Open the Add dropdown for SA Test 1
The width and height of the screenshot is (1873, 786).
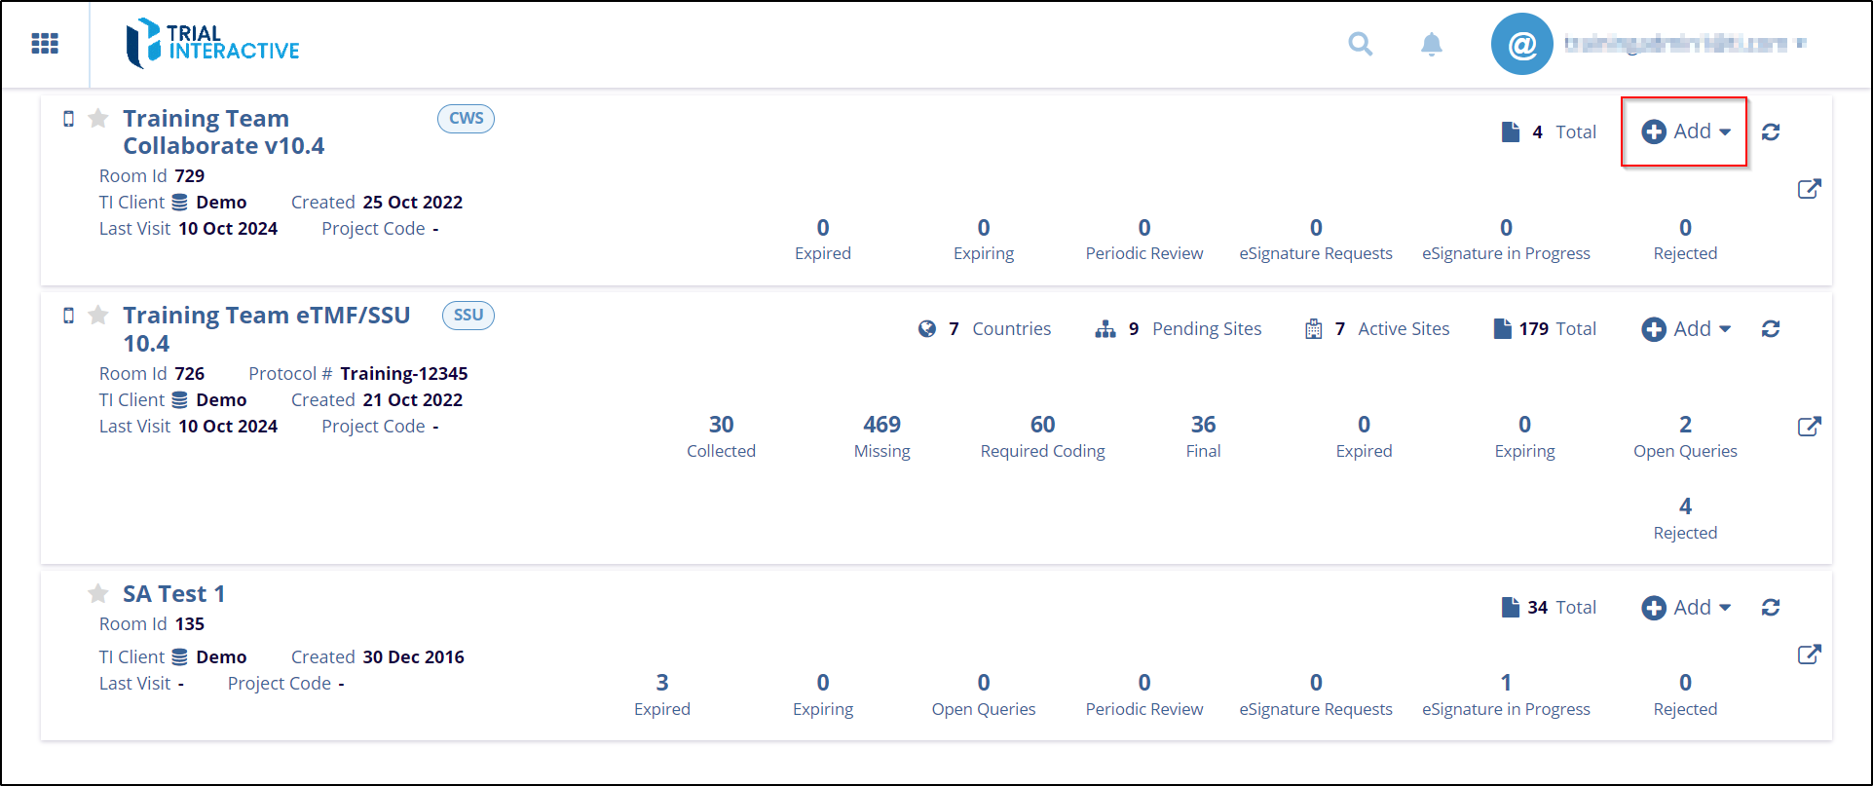[1686, 608]
